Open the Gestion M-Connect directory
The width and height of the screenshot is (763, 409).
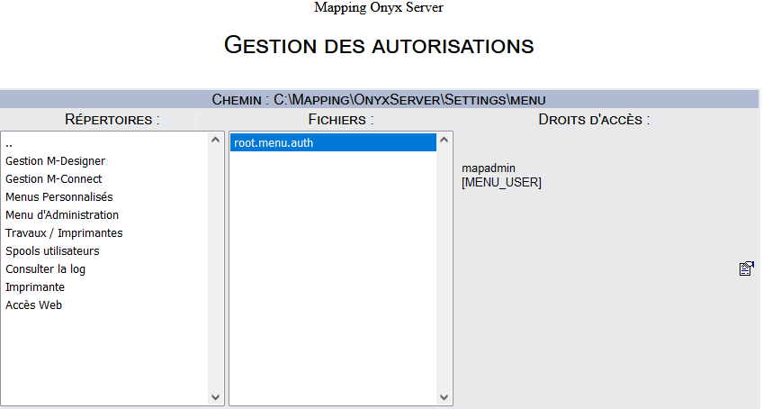[x=54, y=179]
